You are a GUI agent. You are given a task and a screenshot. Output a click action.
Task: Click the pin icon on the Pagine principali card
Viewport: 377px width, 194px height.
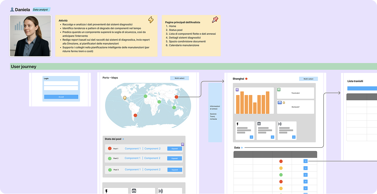215,19
